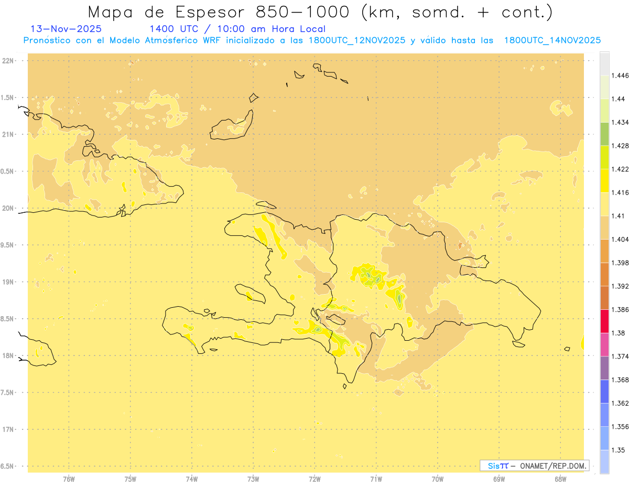Click the latitude label 19N

pos(7,282)
